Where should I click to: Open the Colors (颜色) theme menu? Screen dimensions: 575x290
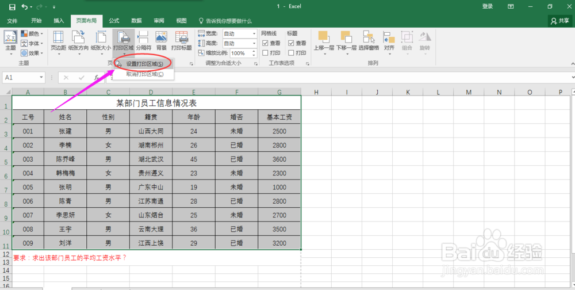[x=32, y=33]
